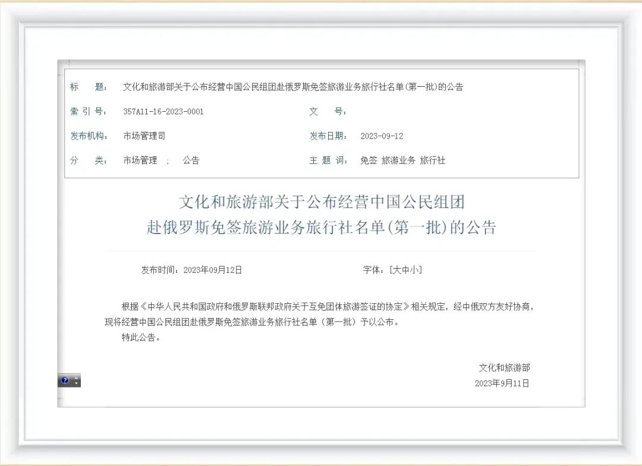Click the 市场管理 category value

pyautogui.click(x=140, y=160)
